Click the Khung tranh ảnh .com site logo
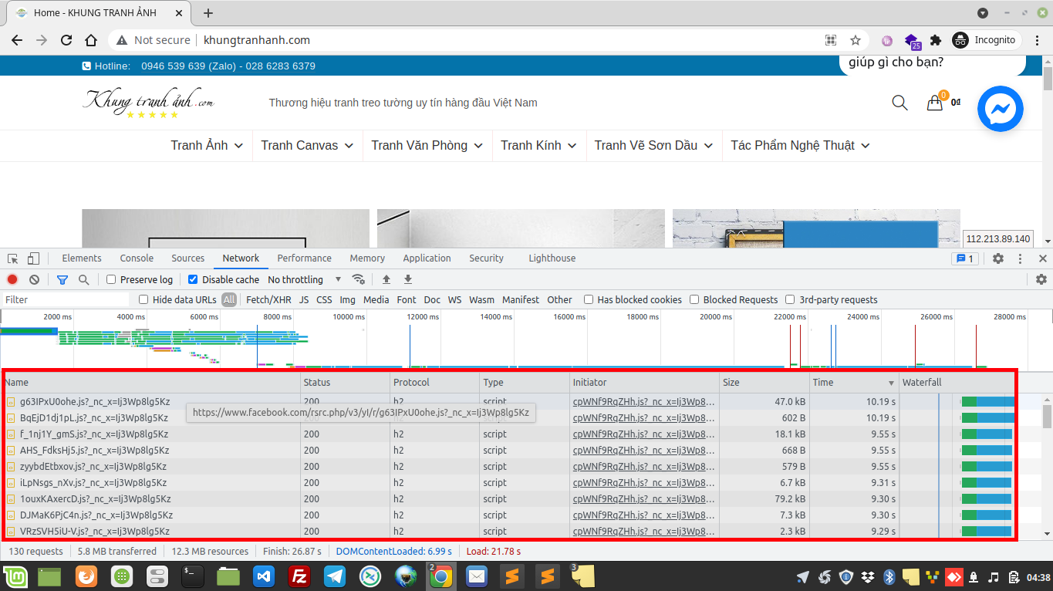The height and width of the screenshot is (591, 1053). (x=149, y=103)
